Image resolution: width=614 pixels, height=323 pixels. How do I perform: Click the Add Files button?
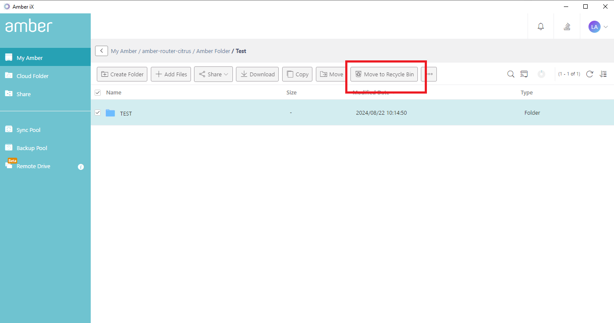tap(171, 74)
